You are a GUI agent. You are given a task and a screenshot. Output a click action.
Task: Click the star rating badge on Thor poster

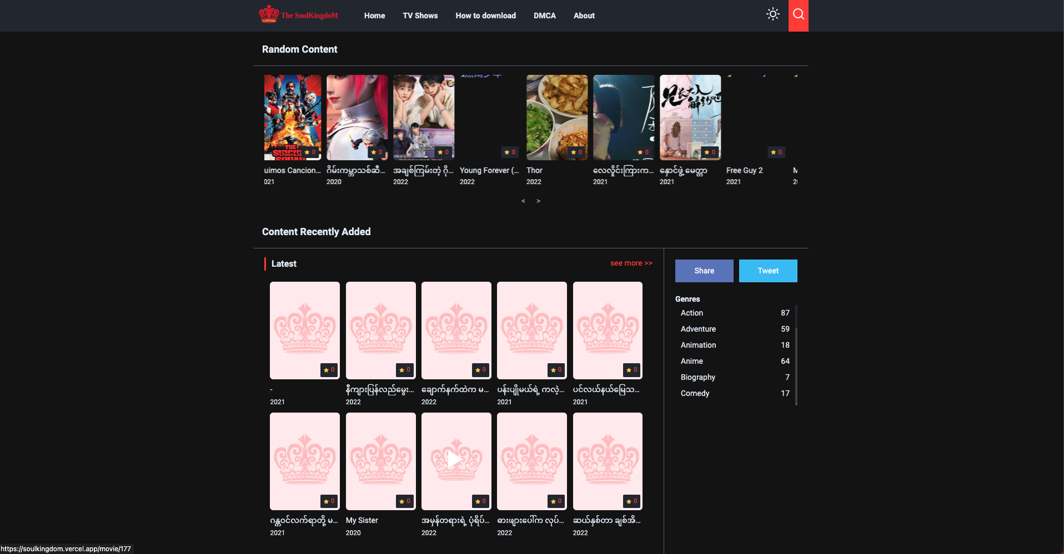[576, 152]
